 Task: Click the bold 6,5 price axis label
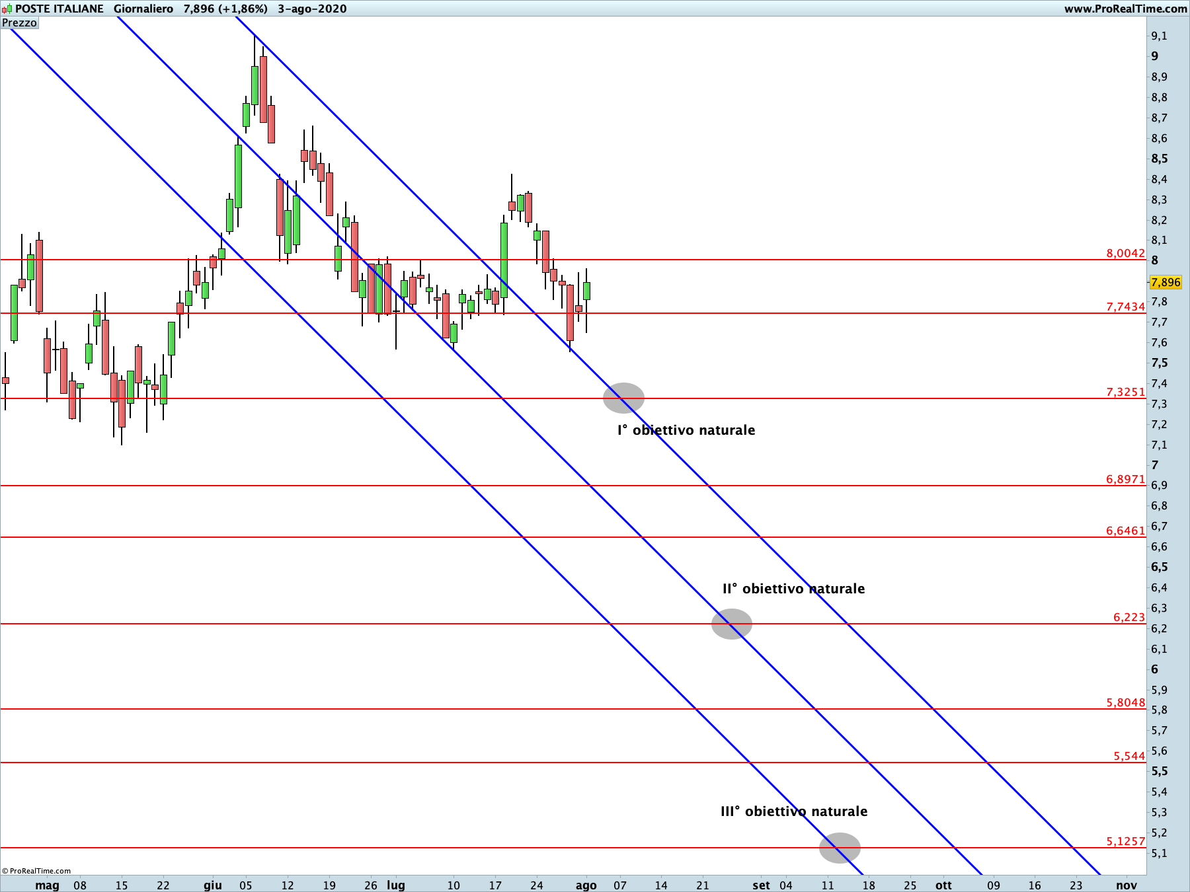click(x=1160, y=567)
